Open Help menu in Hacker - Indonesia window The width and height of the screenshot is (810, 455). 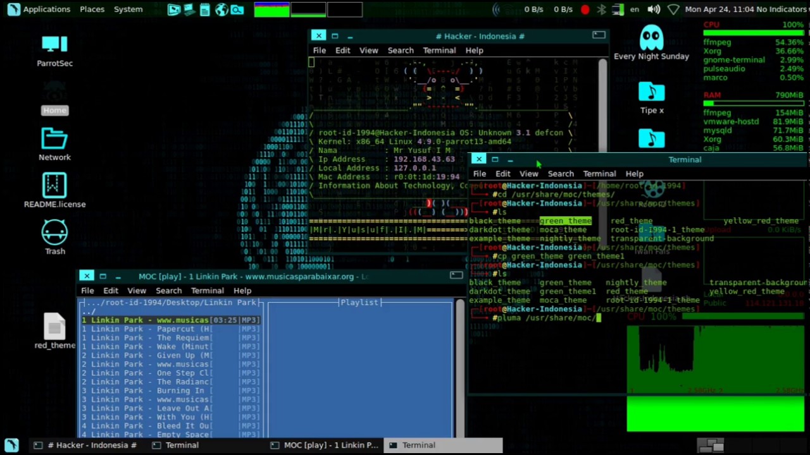point(474,51)
